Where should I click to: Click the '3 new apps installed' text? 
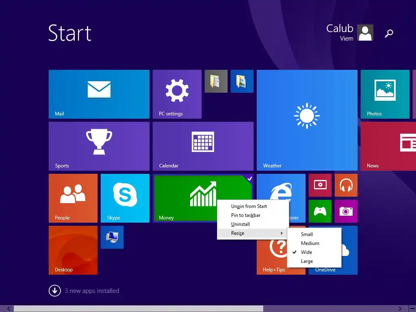(x=92, y=291)
